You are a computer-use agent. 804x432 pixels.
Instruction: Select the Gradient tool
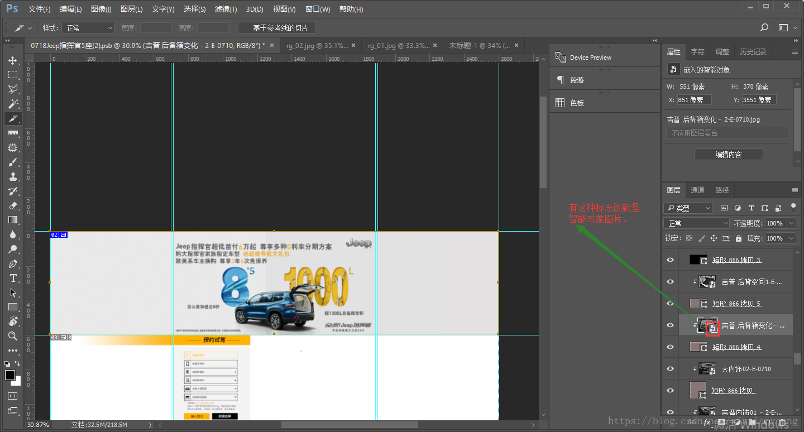pyautogui.click(x=13, y=220)
